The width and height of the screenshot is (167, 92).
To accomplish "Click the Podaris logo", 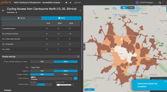I will (x=6, y=2).
